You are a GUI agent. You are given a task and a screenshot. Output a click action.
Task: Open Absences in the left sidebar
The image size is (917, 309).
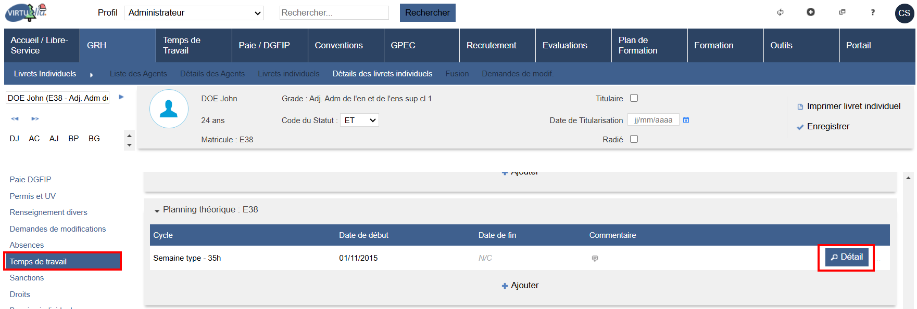[x=27, y=245]
